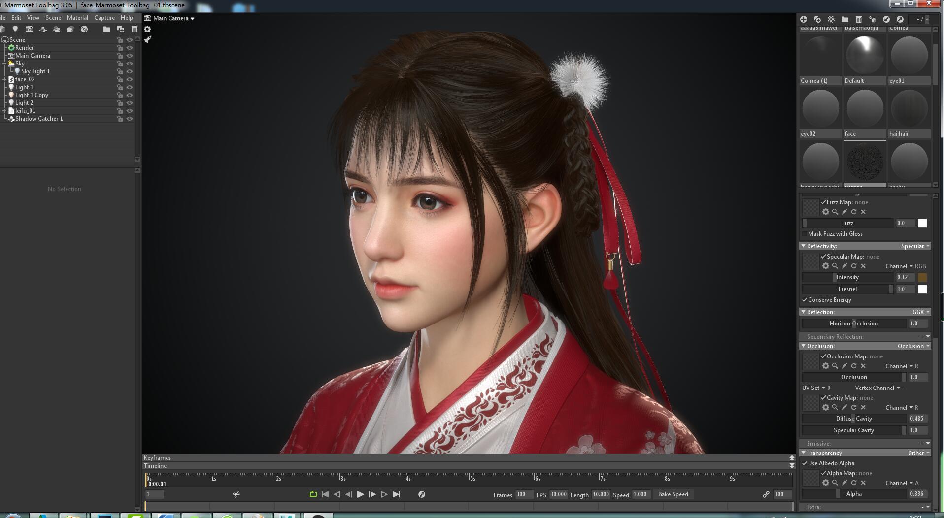Click the checker sphere material icon
The height and width of the screenshot is (518, 944).
click(831, 19)
